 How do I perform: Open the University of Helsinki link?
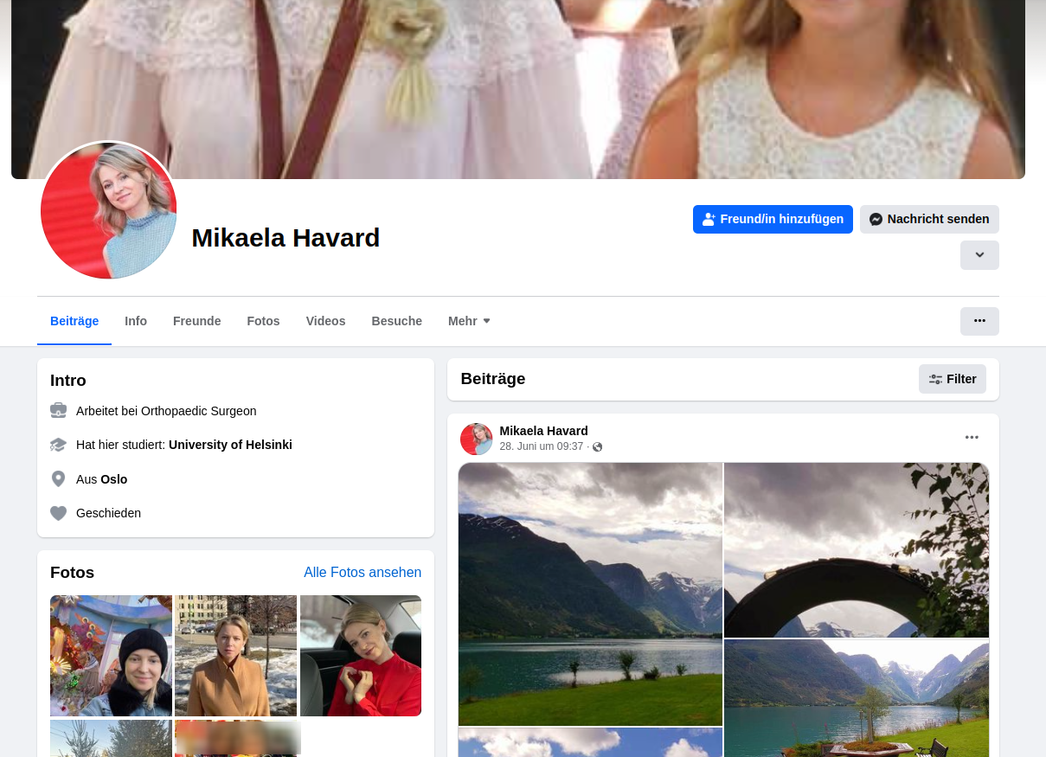pyautogui.click(x=230, y=445)
